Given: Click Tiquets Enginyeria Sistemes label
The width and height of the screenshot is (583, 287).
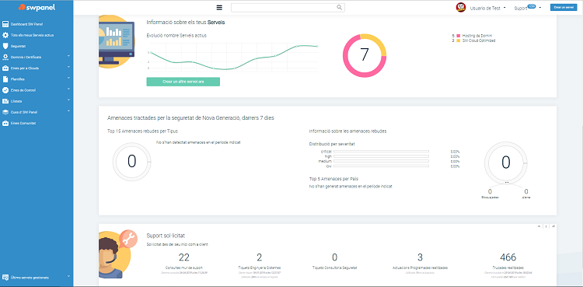Looking at the screenshot, I should click(x=259, y=268).
